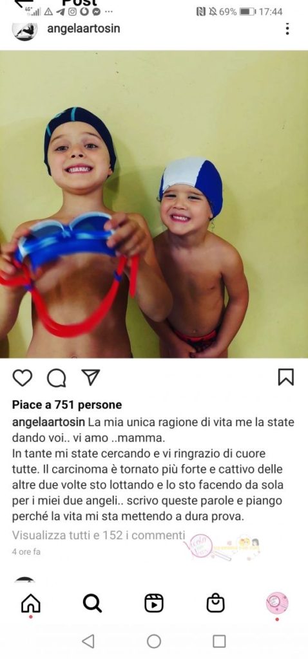The image size is (308, 659).
Task: Tap Visualizza tutti e 152 i commenti
Action: [99, 535]
